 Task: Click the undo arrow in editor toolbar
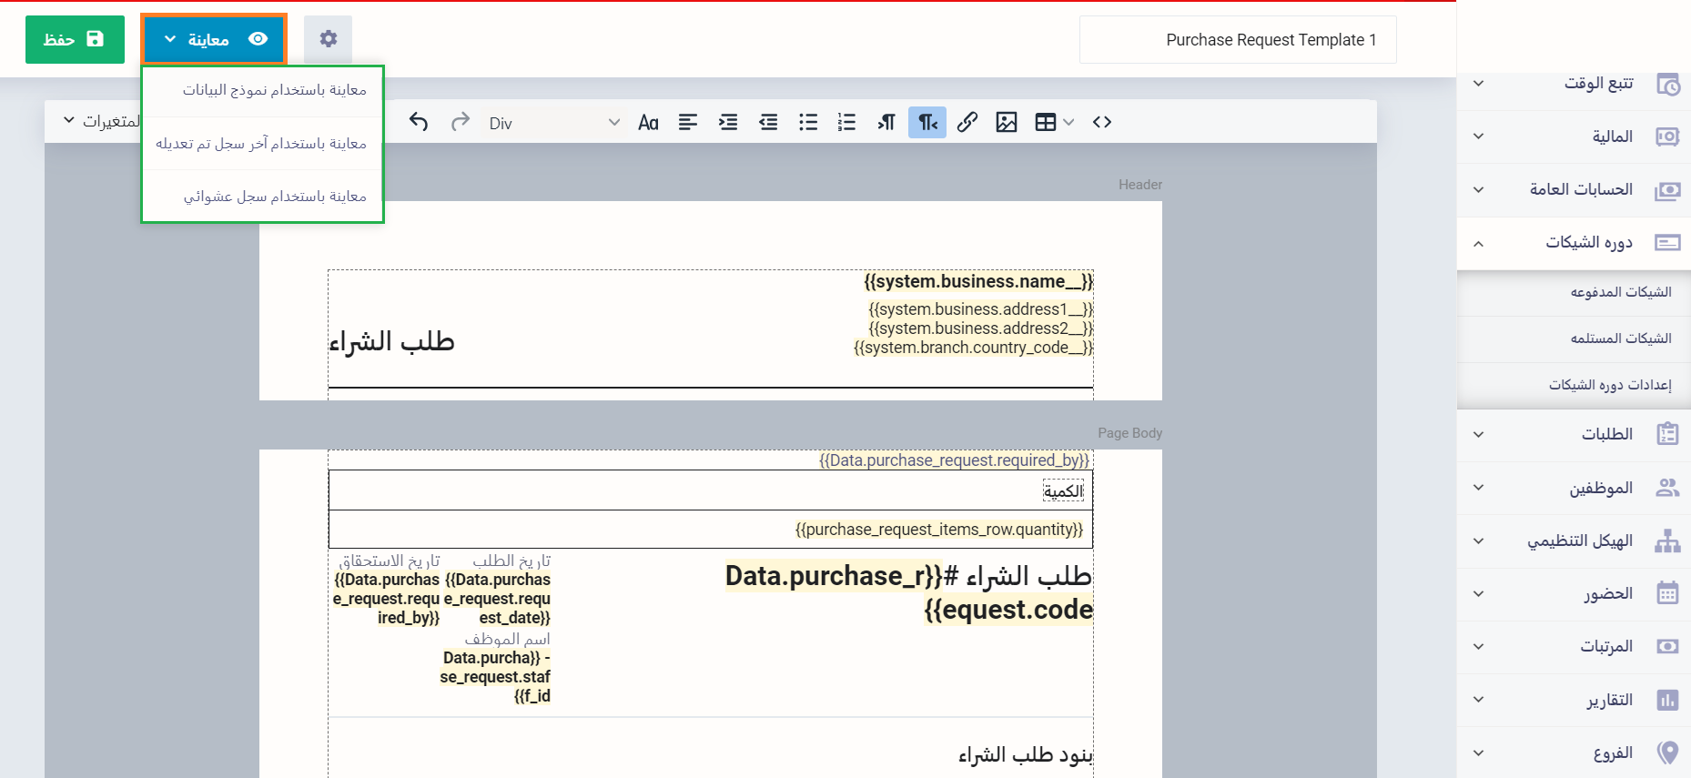(x=419, y=122)
